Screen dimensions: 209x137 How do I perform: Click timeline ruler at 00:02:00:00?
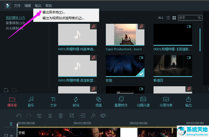pos(139,123)
